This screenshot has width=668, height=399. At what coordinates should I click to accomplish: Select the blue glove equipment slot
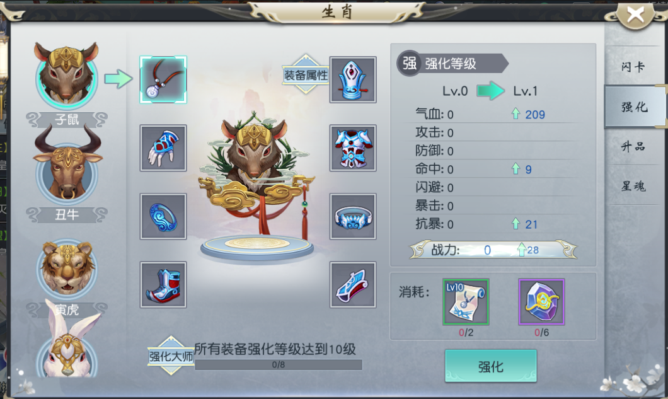pos(163,148)
